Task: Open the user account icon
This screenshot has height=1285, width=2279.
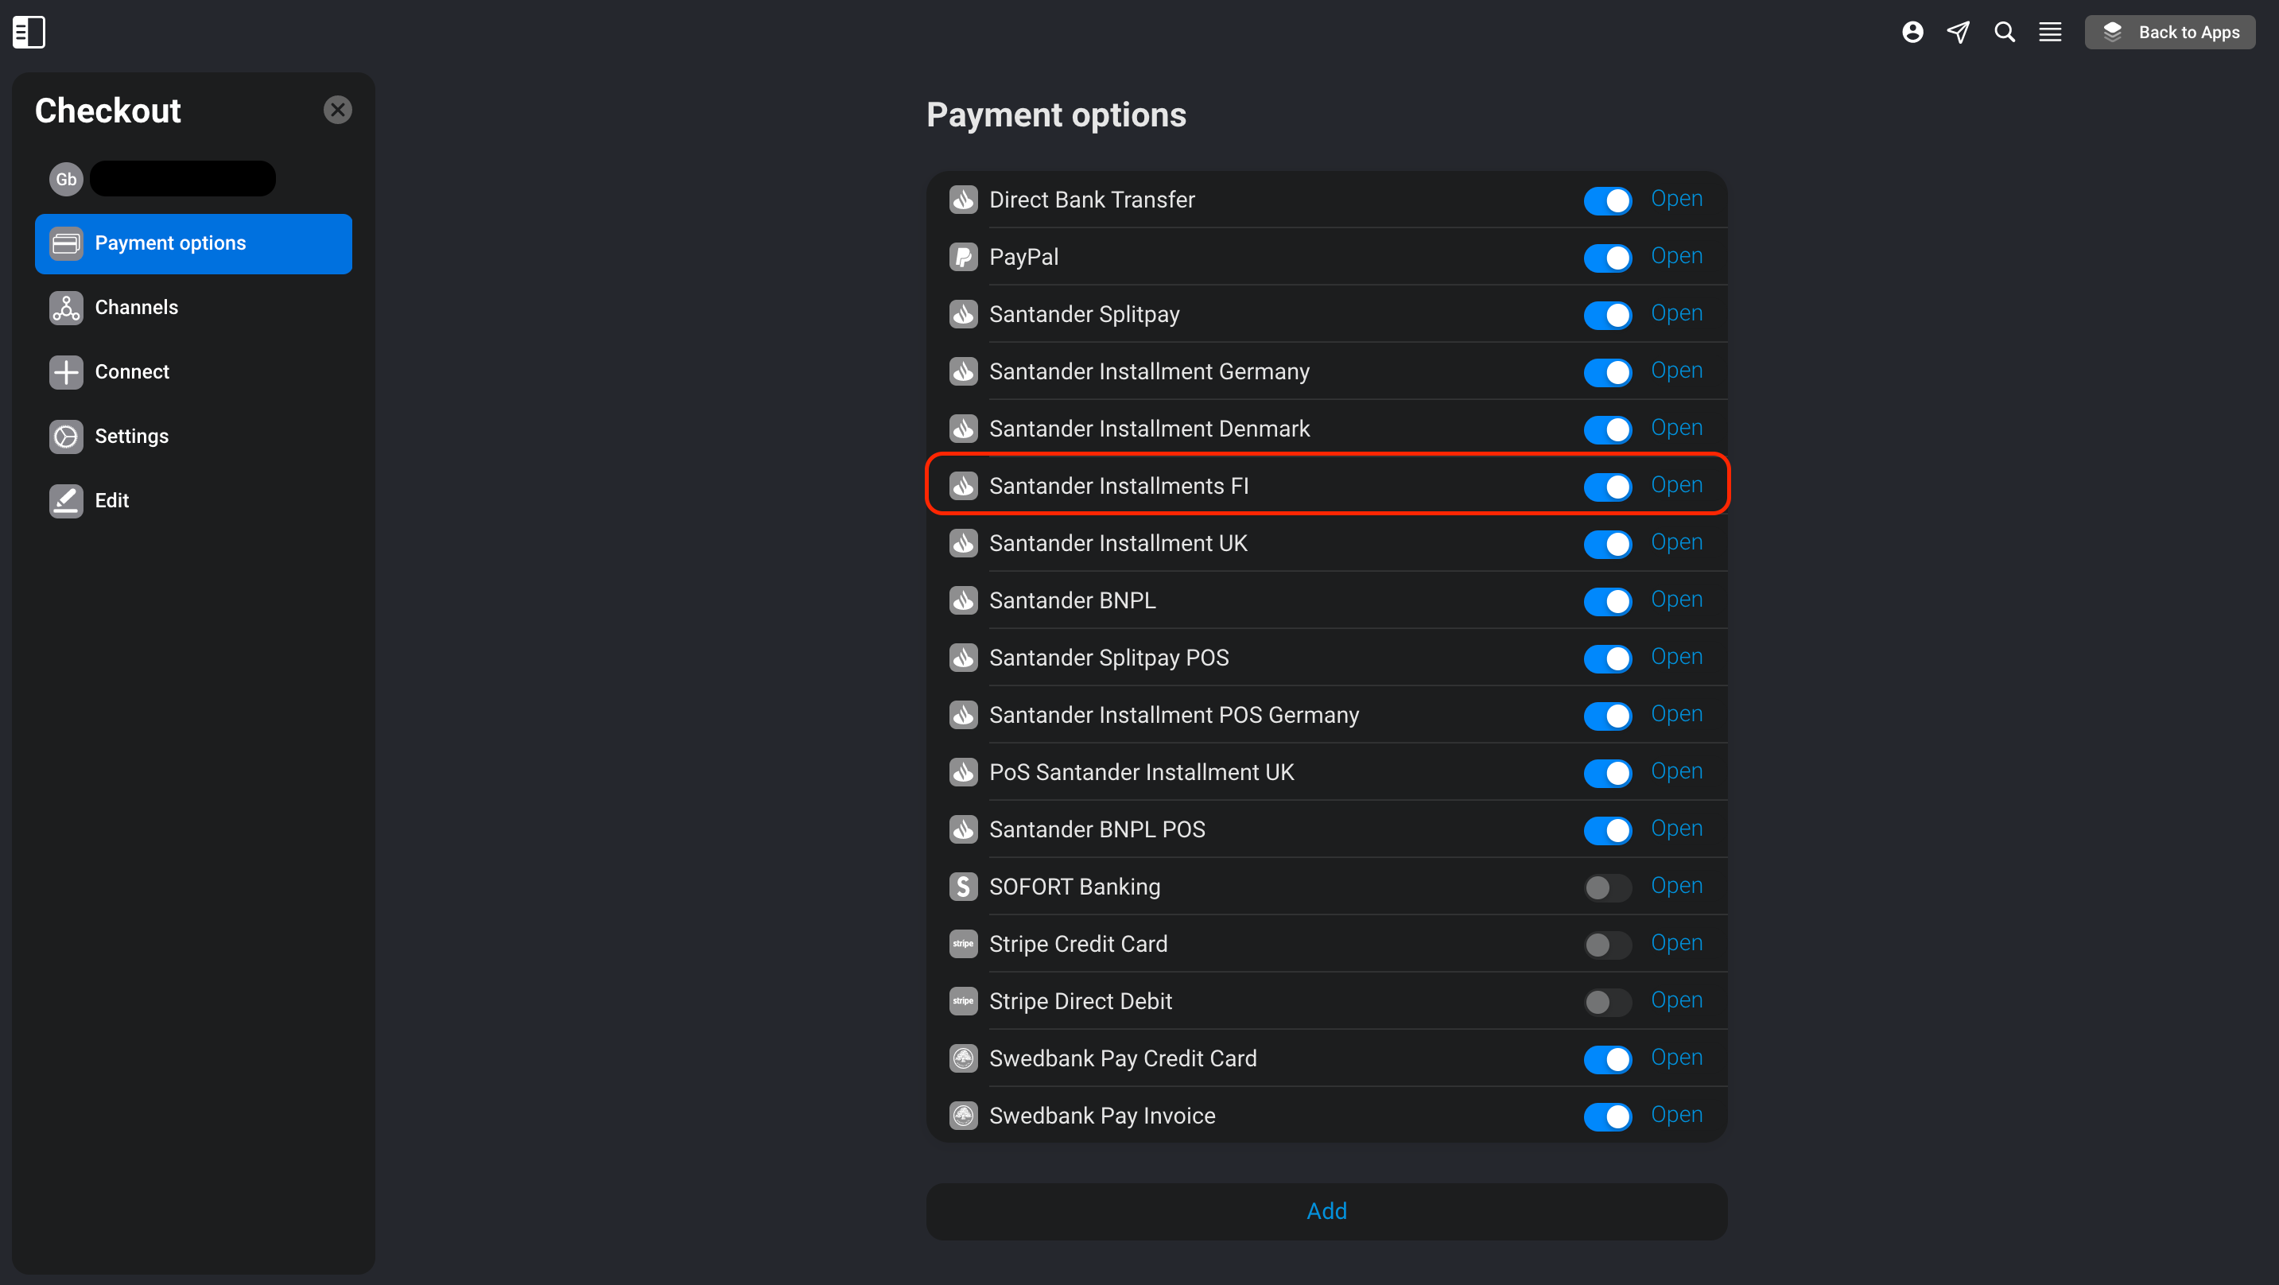Action: 1912,33
